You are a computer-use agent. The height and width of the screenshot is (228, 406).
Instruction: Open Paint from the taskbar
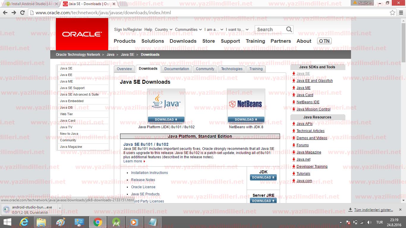point(60,222)
